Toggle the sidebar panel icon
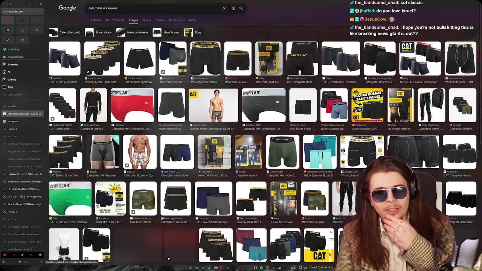The height and width of the screenshot is (271, 482). pyautogui.click(x=9, y=4)
